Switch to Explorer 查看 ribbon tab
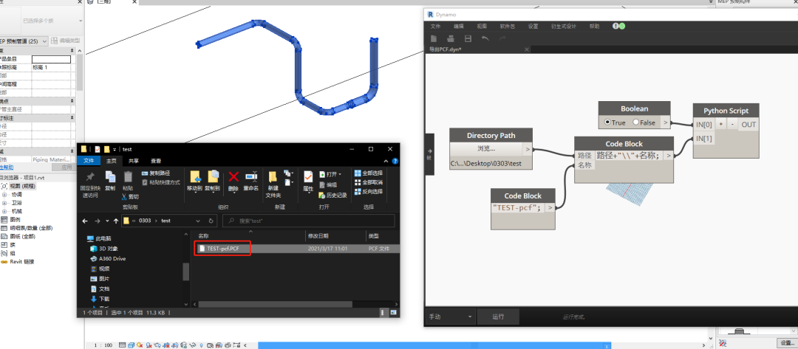798x349 pixels. point(156,161)
